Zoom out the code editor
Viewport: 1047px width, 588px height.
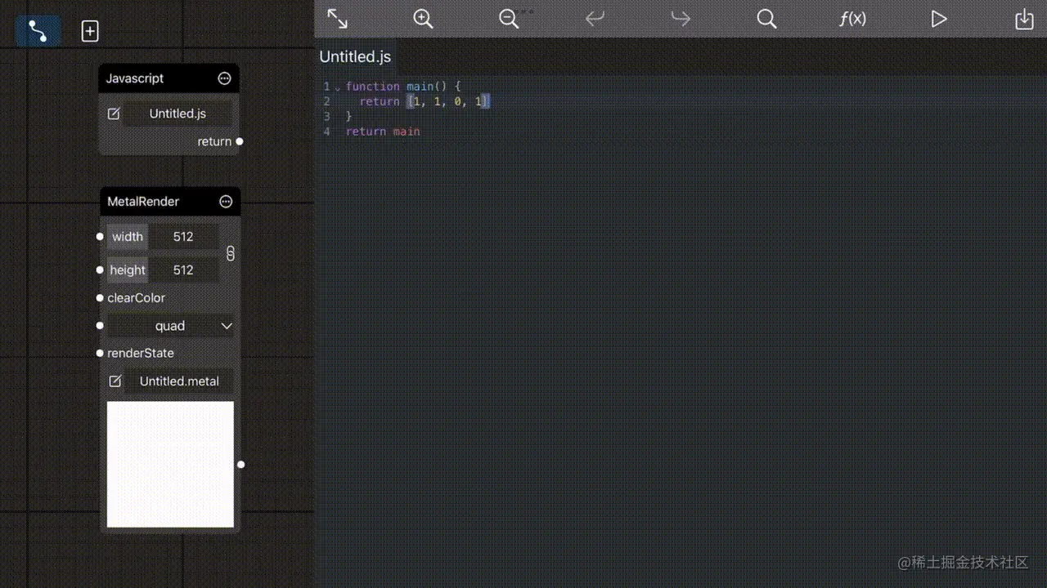[508, 18]
